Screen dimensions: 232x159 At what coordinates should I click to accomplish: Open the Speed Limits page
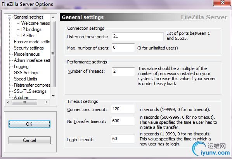[x=26, y=79]
